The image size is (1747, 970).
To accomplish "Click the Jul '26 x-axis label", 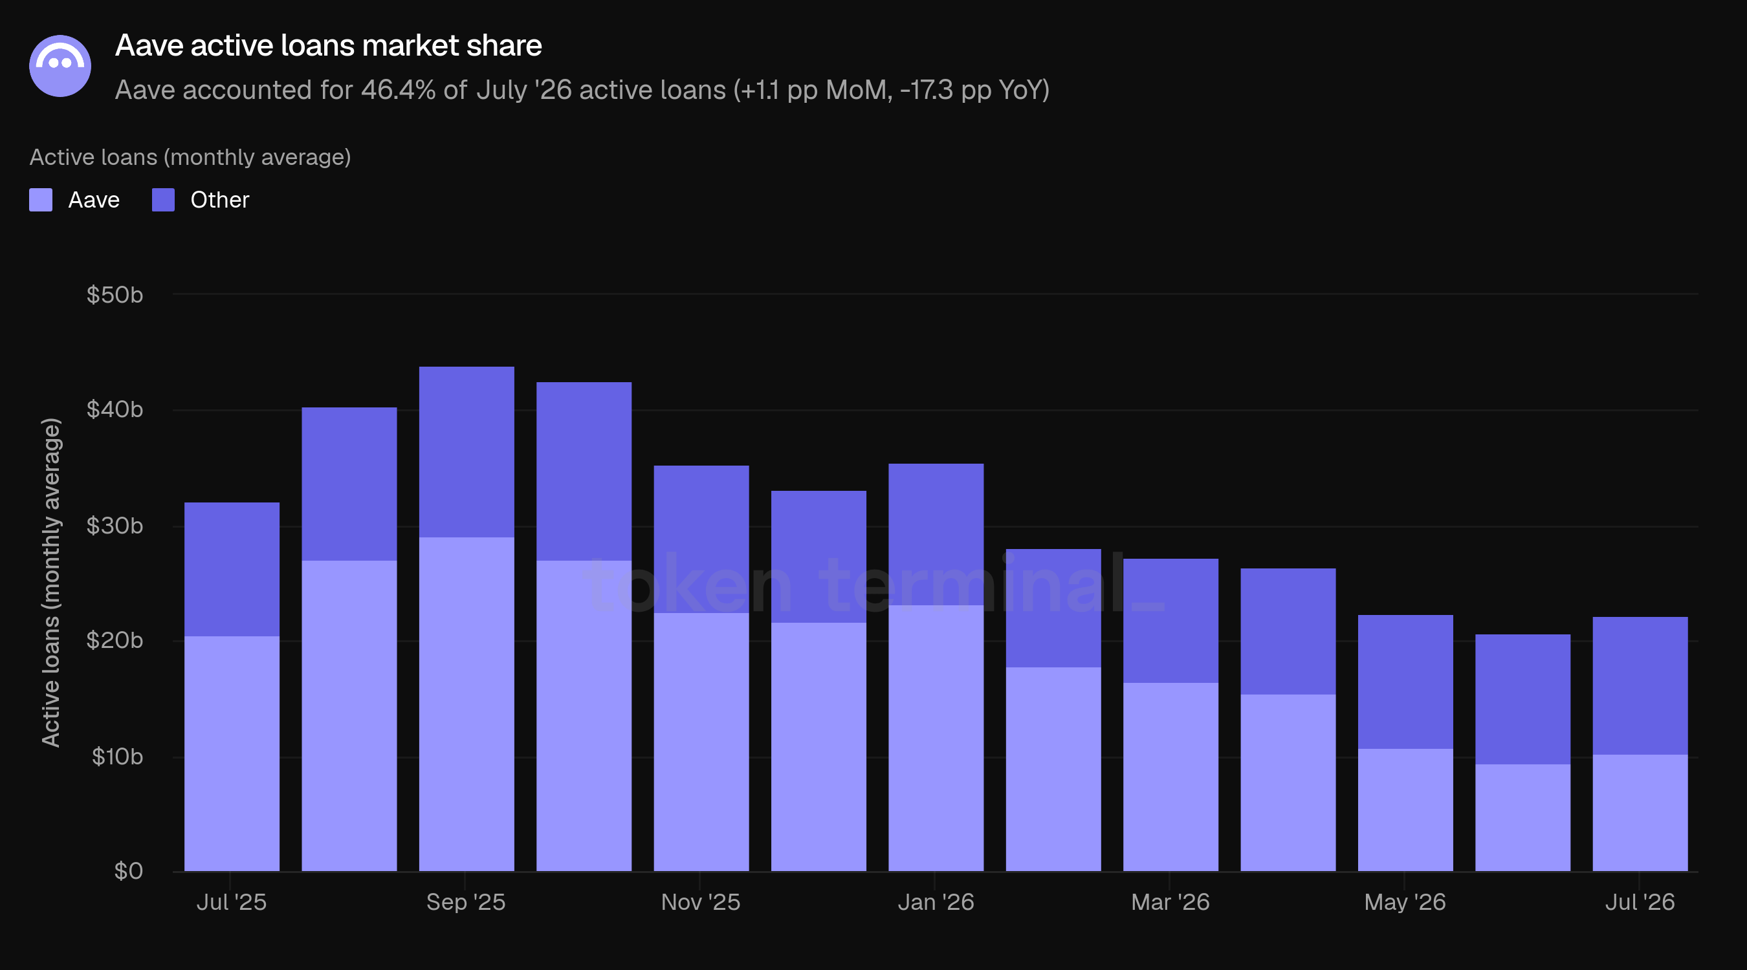I will (x=1640, y=902).
